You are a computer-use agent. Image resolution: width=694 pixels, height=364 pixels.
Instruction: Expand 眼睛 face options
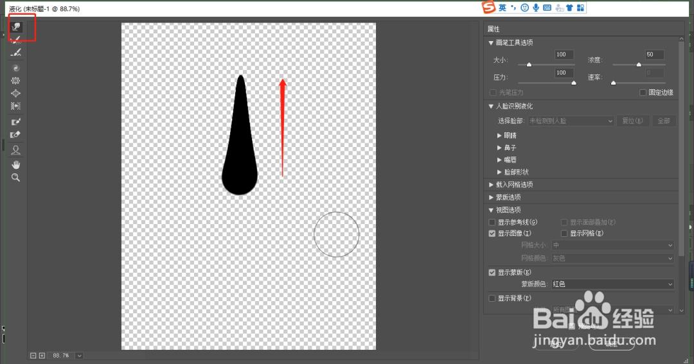point(499,135)
